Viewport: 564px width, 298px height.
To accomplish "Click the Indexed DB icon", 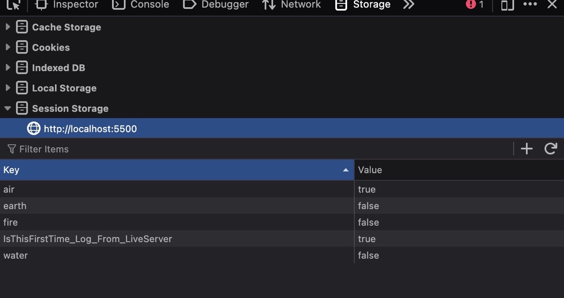I will [22, 67].
